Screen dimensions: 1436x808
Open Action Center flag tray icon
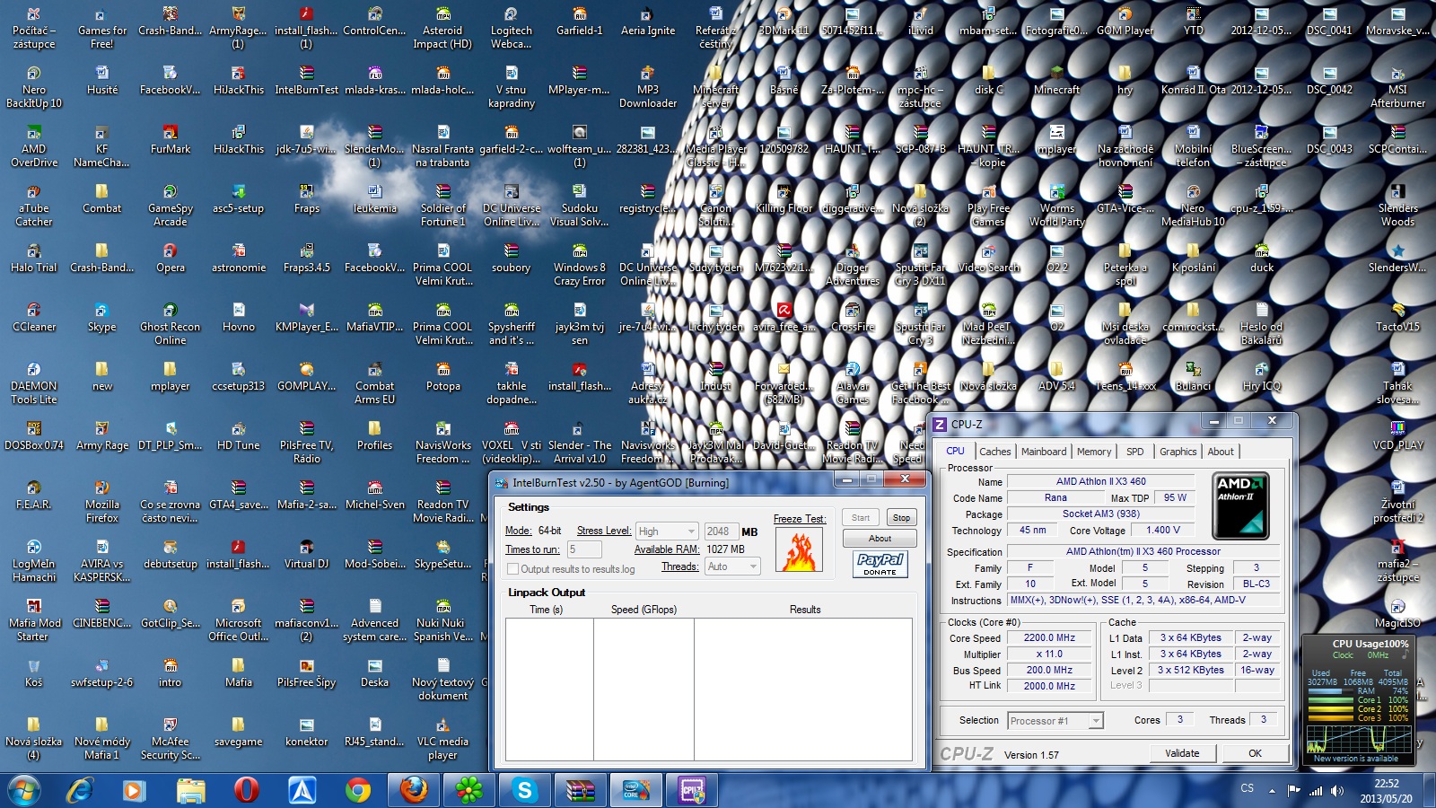tap(1293, 791)
